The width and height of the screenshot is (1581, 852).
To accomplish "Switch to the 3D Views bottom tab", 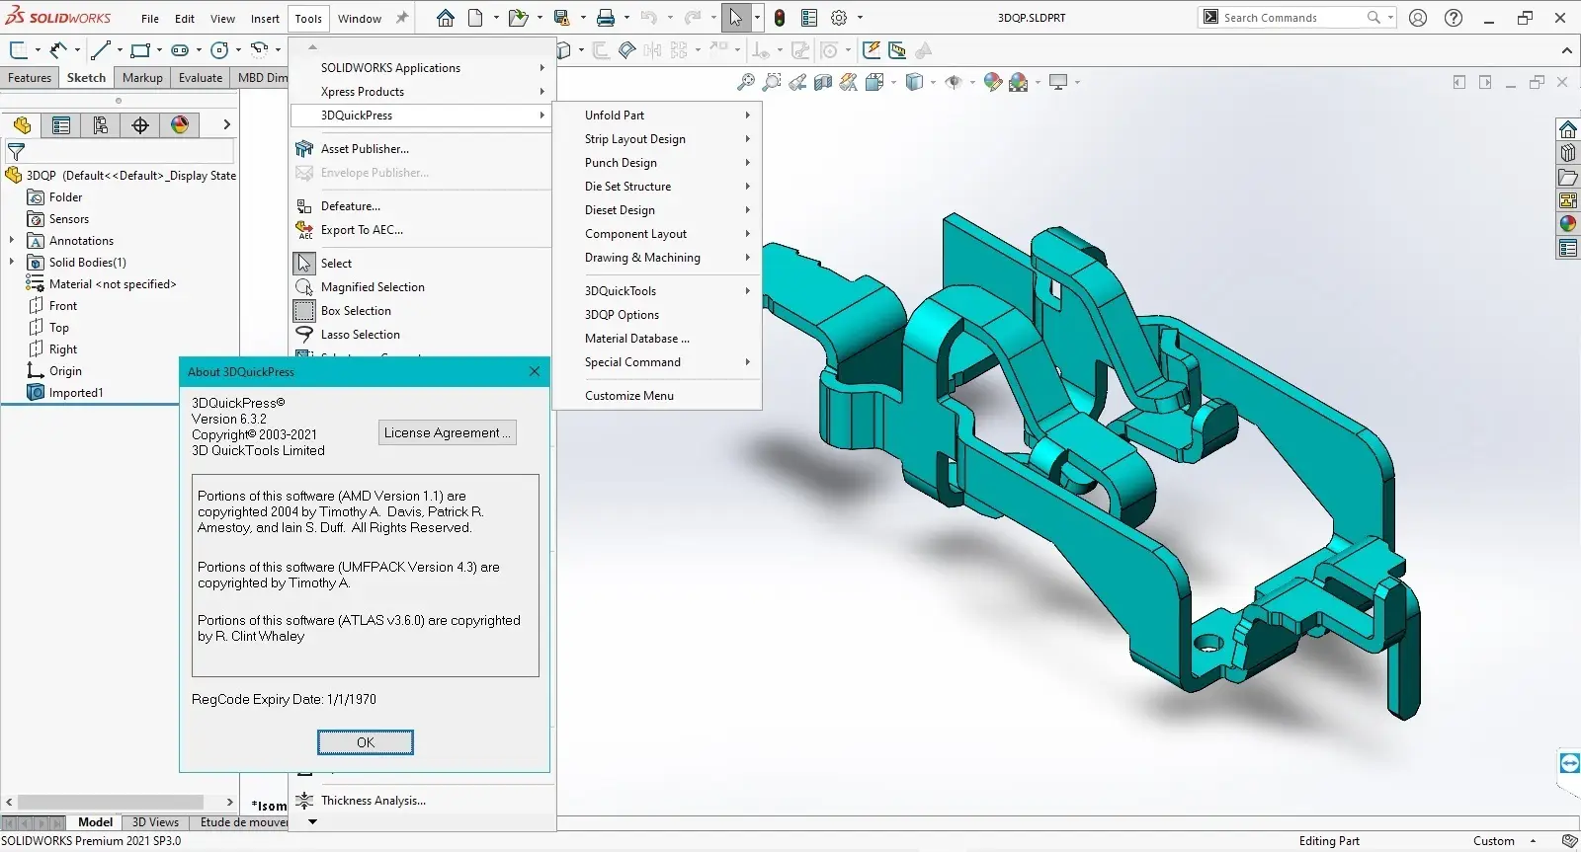I will pyautogui.click(x=155, y=822).
